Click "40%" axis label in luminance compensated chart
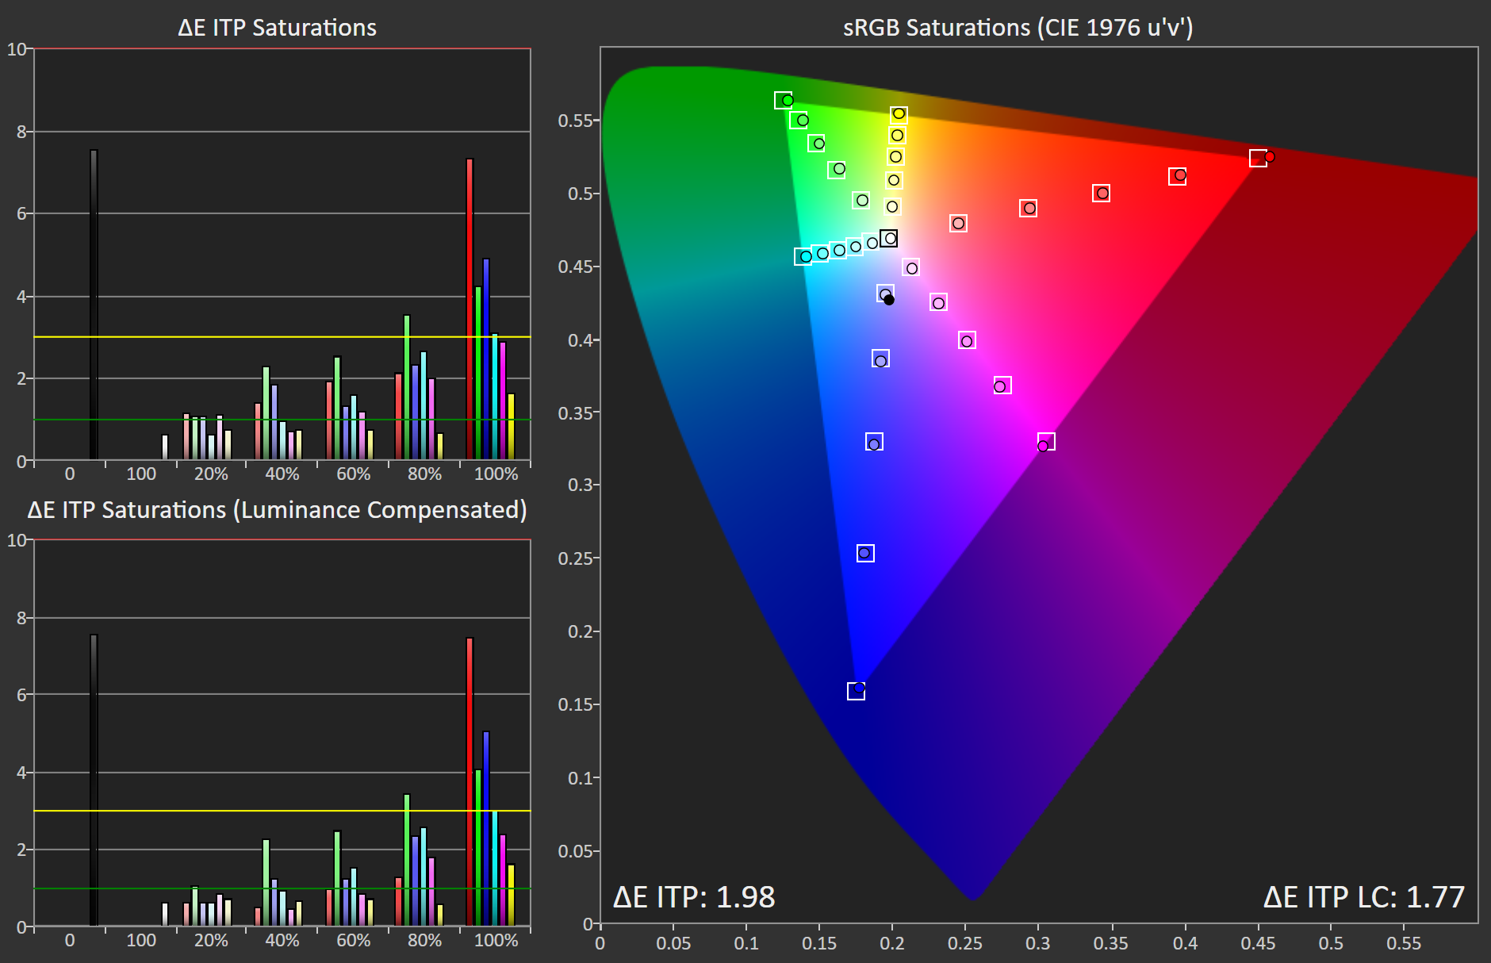The image size is (1491, 963). click(282, 940)
